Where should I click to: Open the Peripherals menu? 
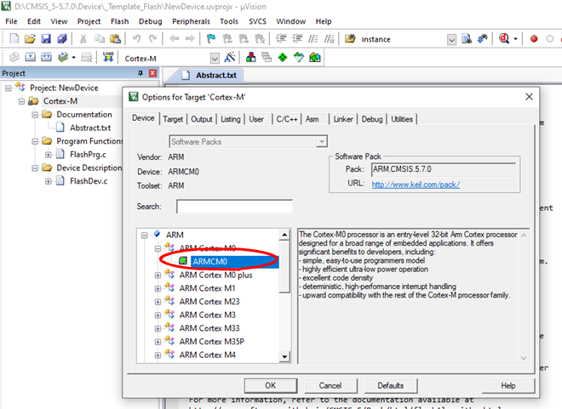coord(191,21)
